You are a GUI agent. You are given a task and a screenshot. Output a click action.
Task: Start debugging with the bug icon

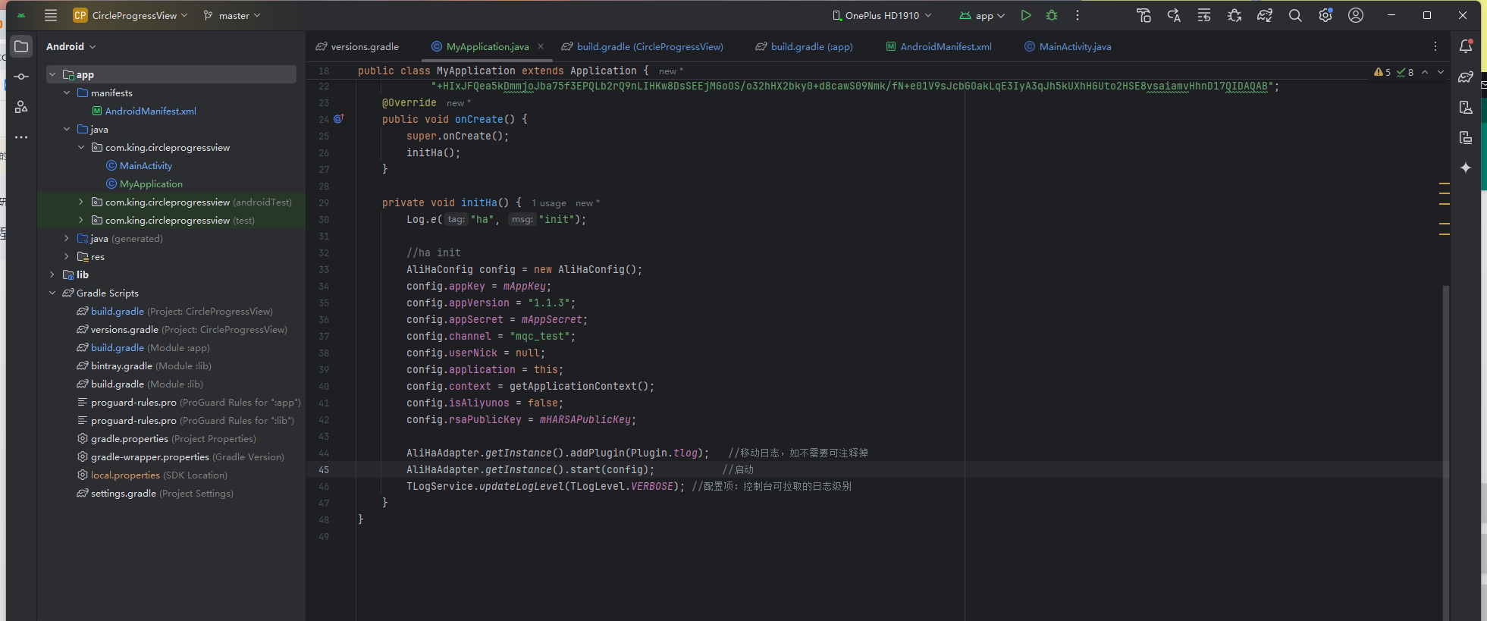click(1052, 15)
